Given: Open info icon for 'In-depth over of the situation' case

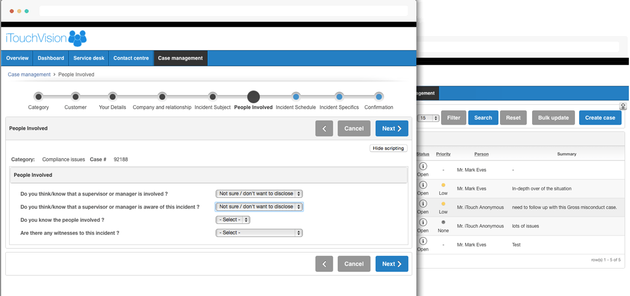Looking at the screenshot, I should 423,185.
